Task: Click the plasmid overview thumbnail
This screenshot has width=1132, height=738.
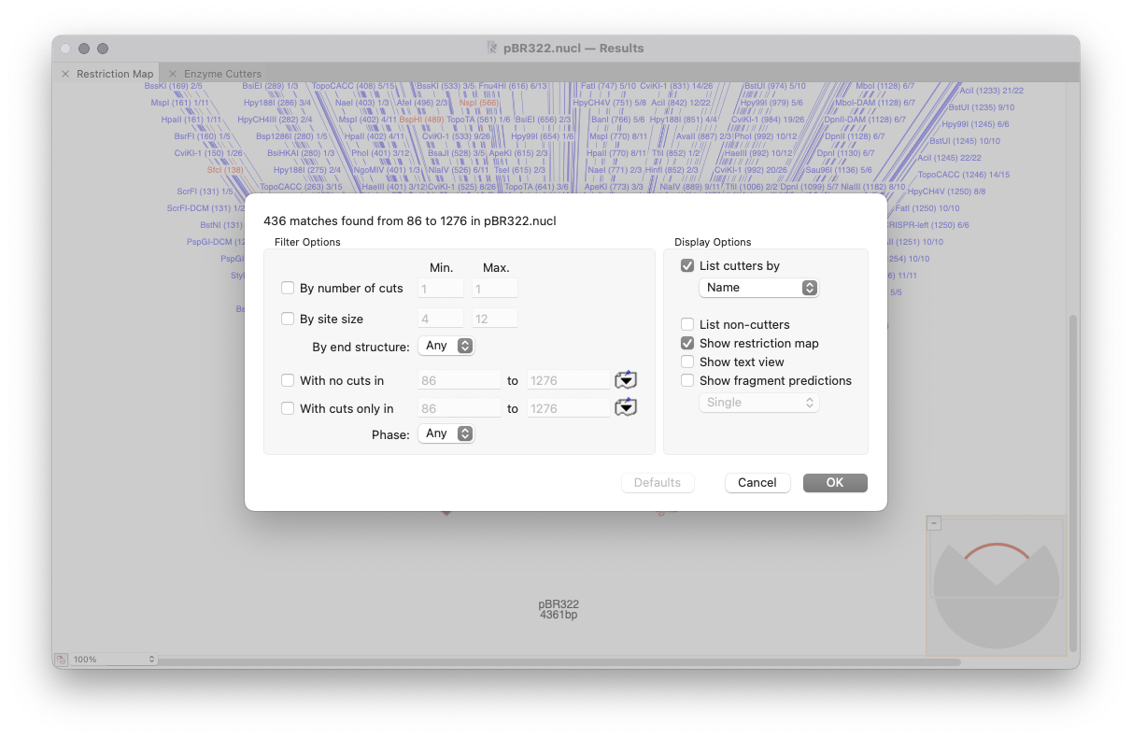Action: (x=996, y=587)
